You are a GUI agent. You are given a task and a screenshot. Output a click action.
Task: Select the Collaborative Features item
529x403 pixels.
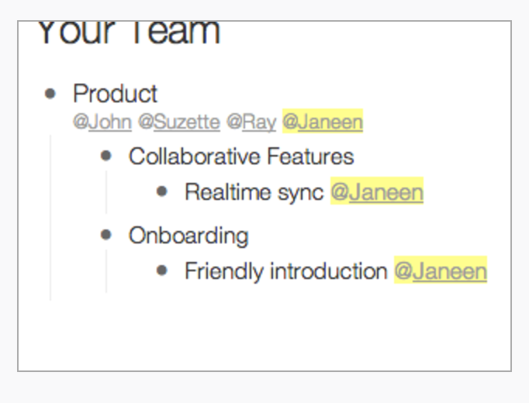(x=241, y=157)
